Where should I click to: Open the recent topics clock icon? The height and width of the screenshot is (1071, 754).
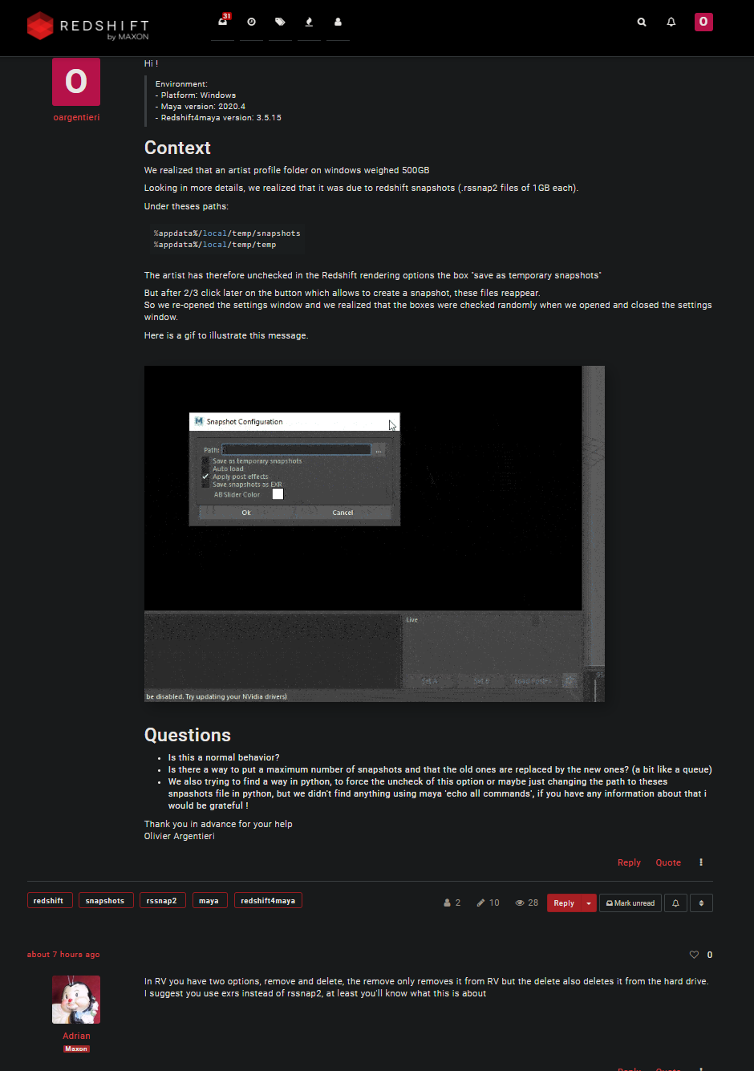tap(251, 22)
